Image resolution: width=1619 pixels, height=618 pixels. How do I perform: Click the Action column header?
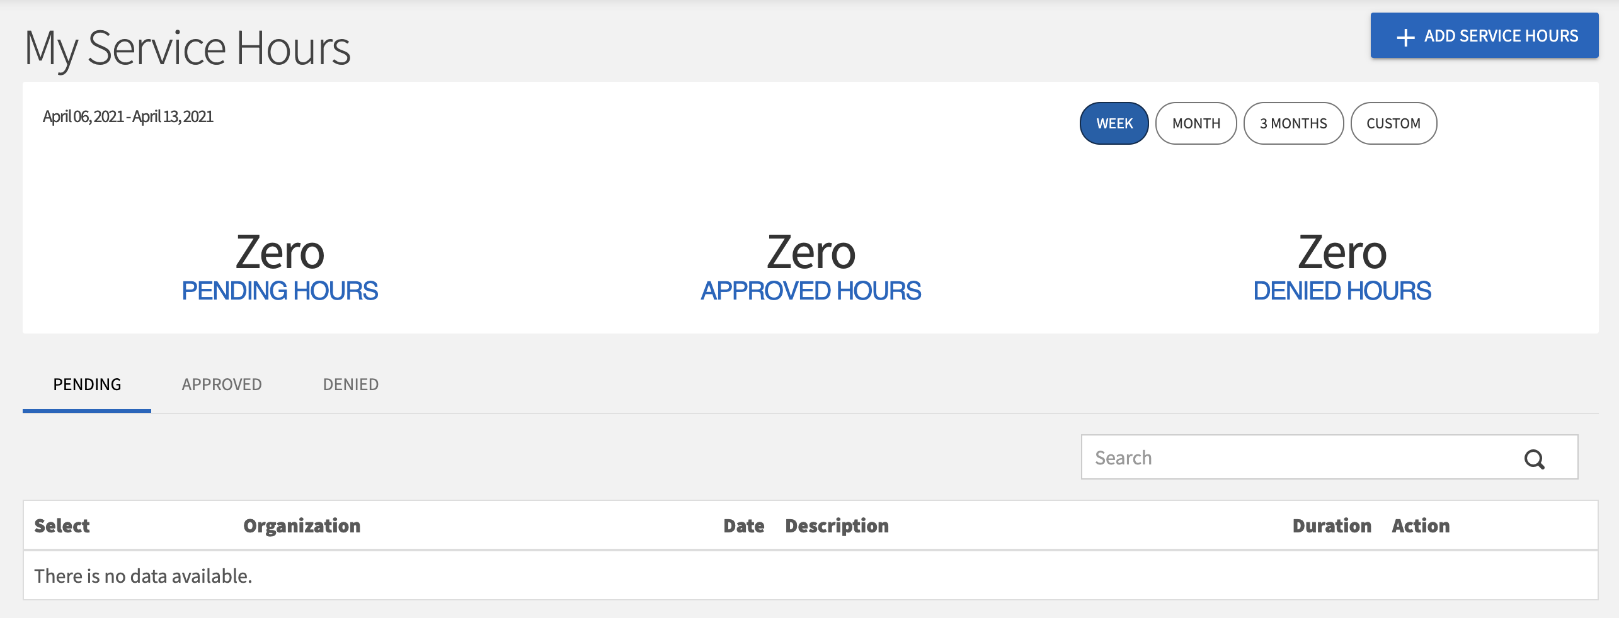[1421, 525]
